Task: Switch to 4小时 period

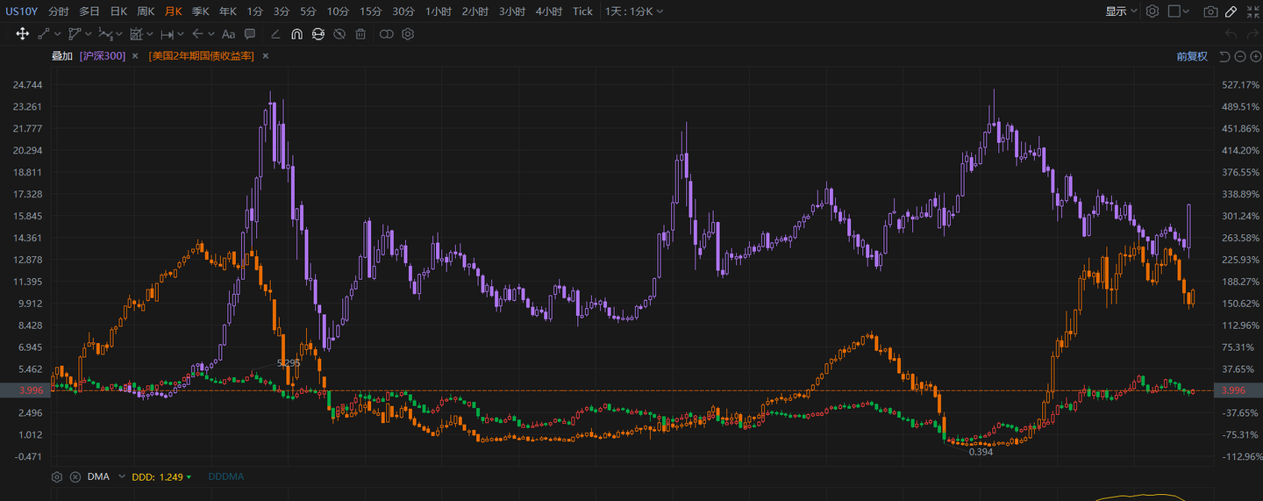Action: pyautogui.click(x=549, y=11)
